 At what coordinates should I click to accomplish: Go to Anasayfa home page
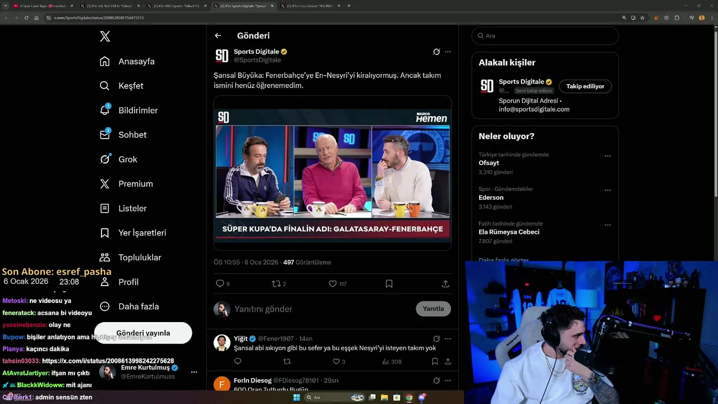pos(127,61)
